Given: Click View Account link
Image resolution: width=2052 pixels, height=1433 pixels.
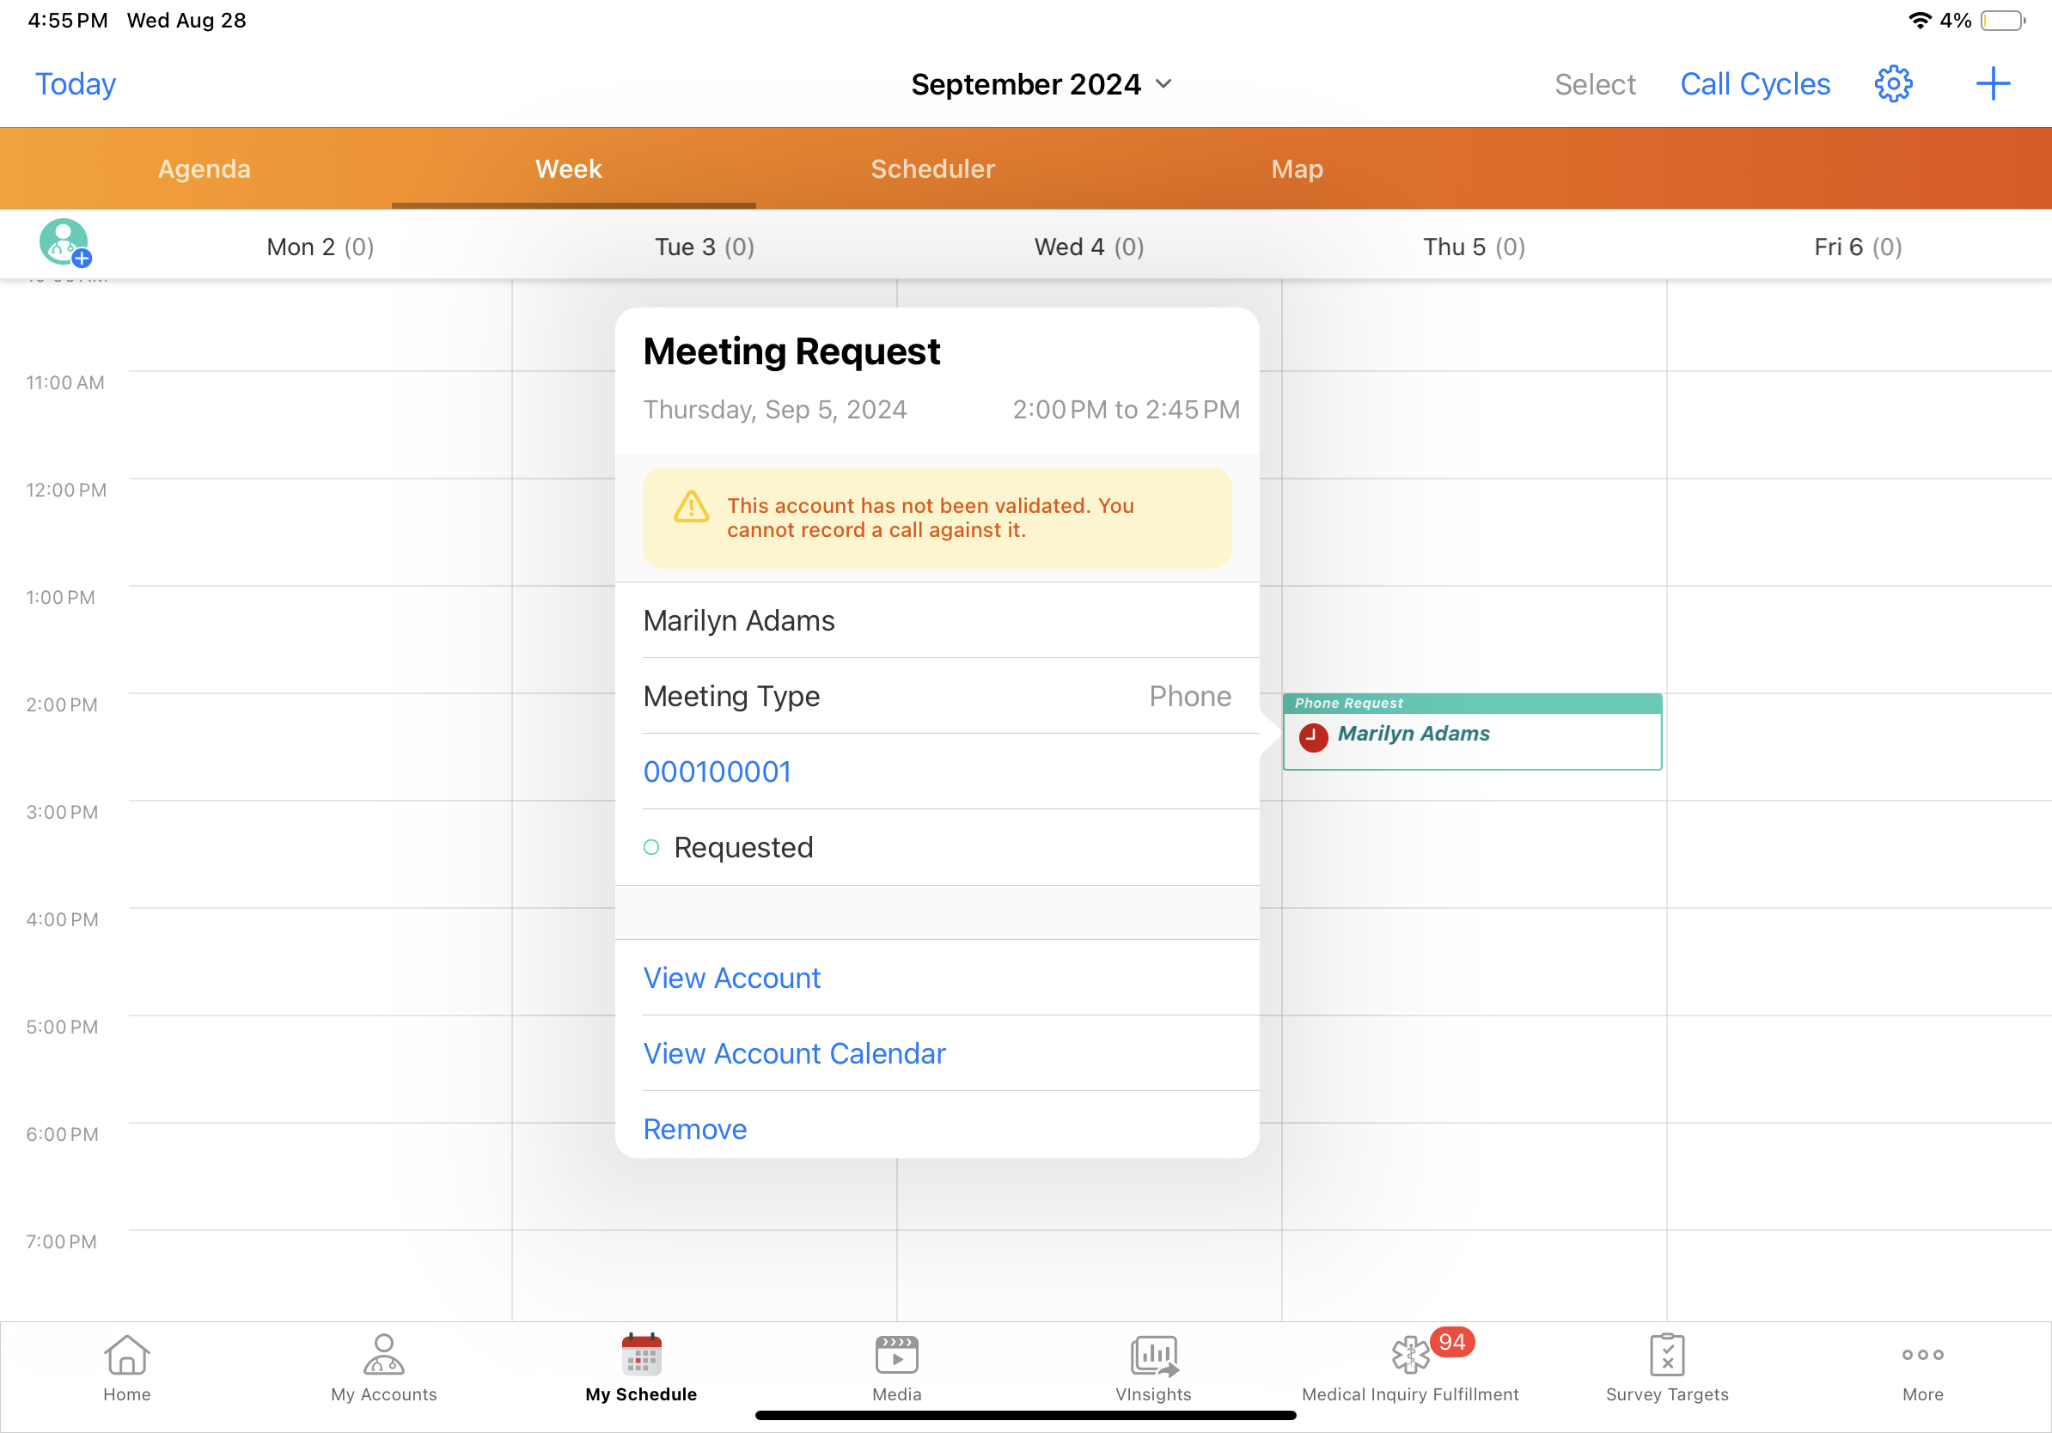Looking at the screenshot, I should [731, 978].
